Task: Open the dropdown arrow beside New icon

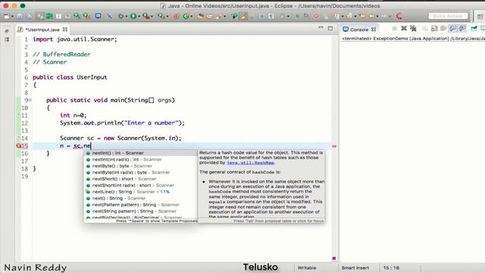Action: [x=12, y=16]
